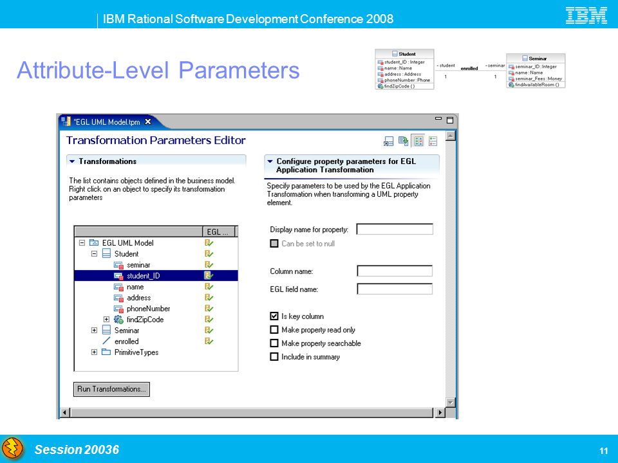Screen dimensions: 618x463
Task: Collapse the EGL UML Model tree node
Action: click(82, 243)
